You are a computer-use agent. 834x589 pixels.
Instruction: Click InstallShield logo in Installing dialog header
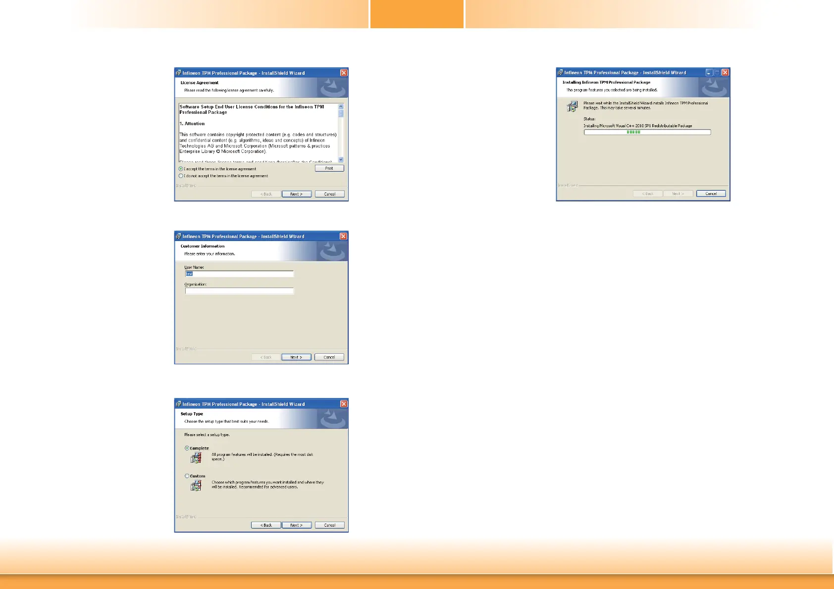(714, 87)
